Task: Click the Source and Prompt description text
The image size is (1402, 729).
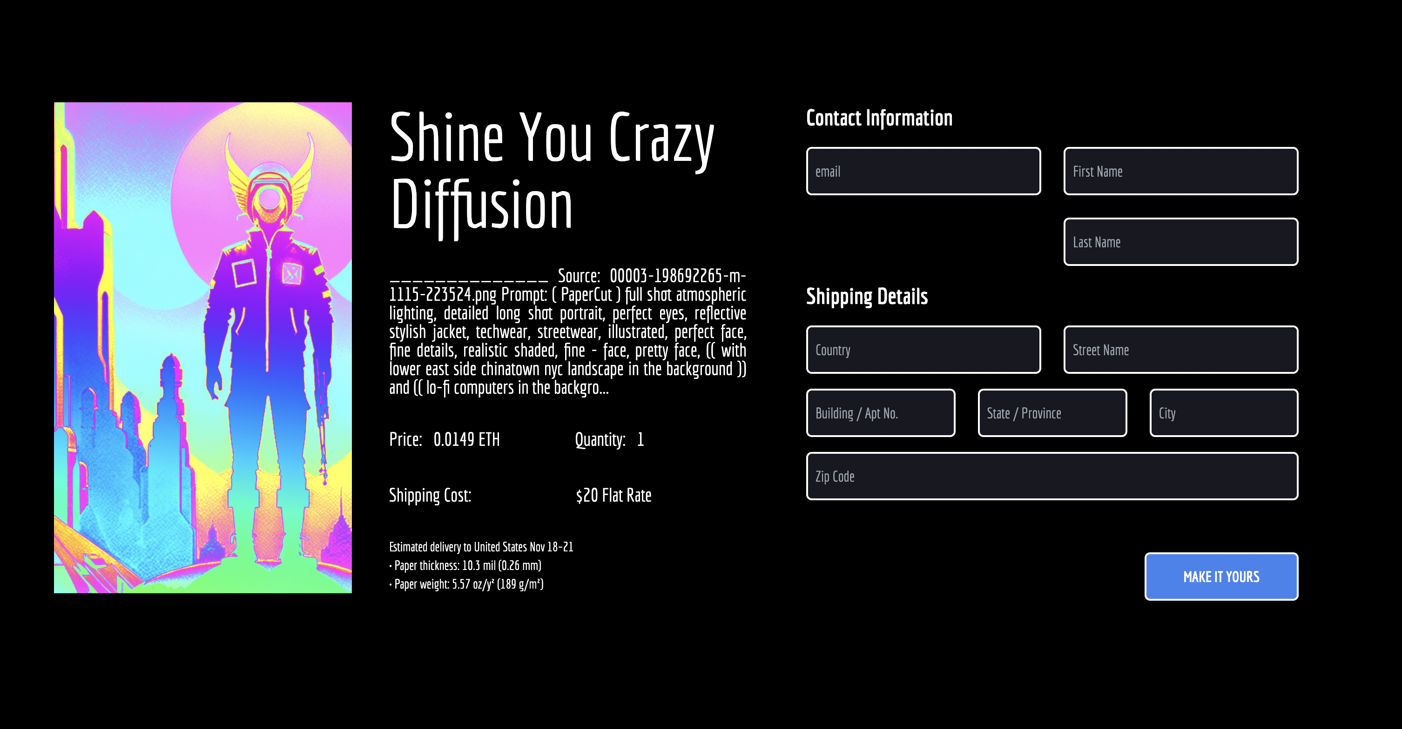Action: (567, 331)
